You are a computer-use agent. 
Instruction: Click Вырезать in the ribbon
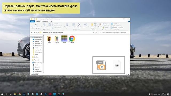coord(55,24)
